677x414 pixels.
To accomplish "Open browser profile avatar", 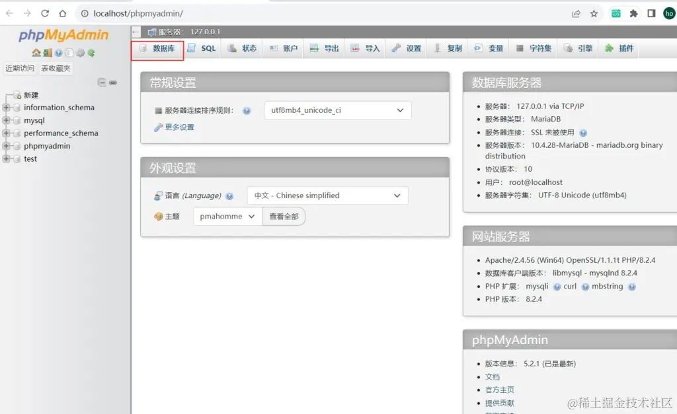I will click(669, 13).
